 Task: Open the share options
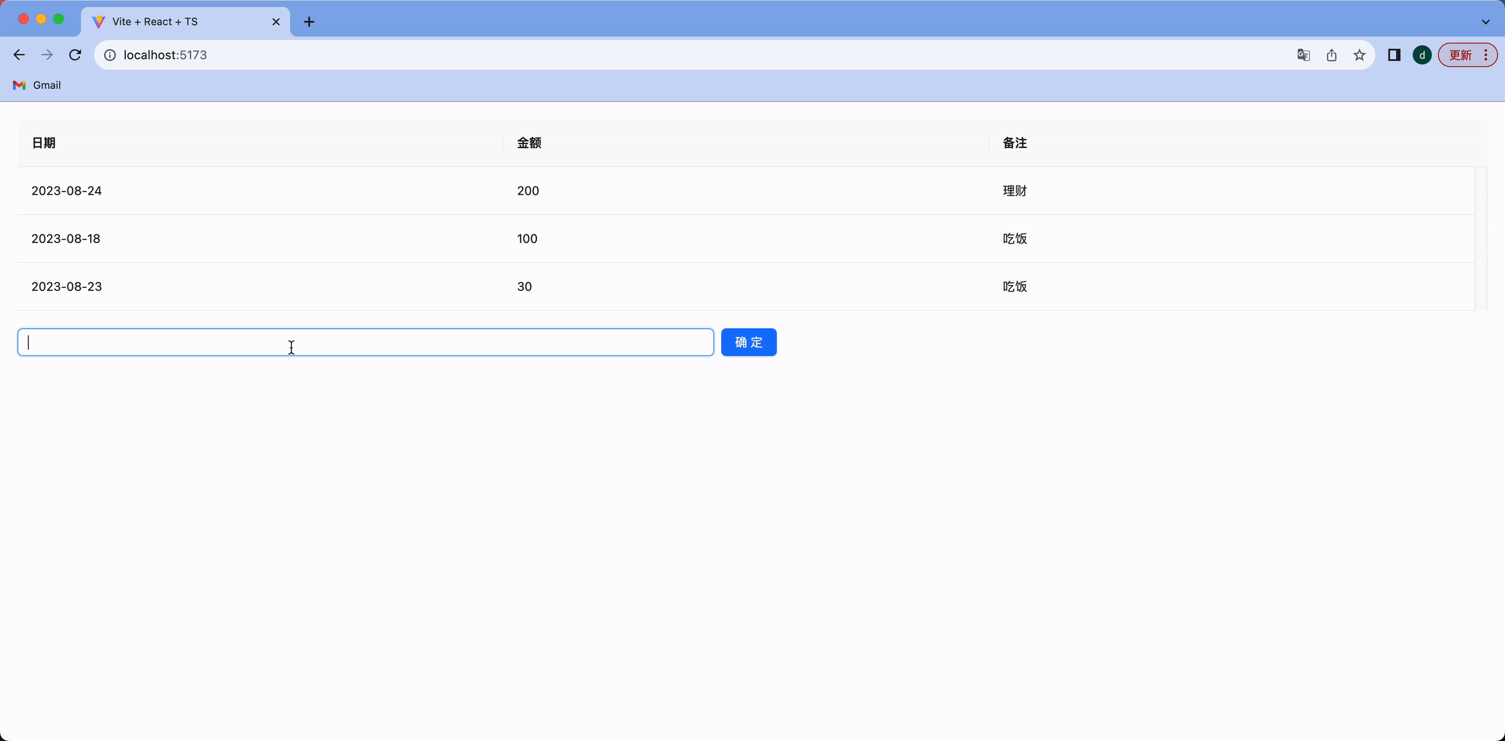coord(1331,55)
